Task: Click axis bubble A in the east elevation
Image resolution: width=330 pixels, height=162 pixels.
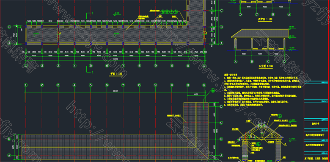Action: tap(236, 61)
